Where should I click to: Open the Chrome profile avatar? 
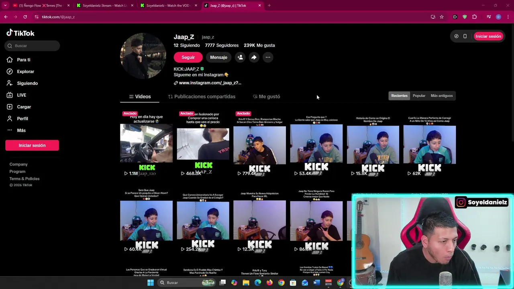pyautogui.click(x=498, y=17)
